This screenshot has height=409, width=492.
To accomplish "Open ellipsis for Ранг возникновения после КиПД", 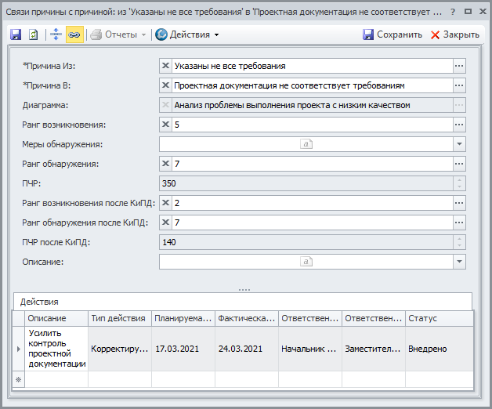I will (459, 203).
